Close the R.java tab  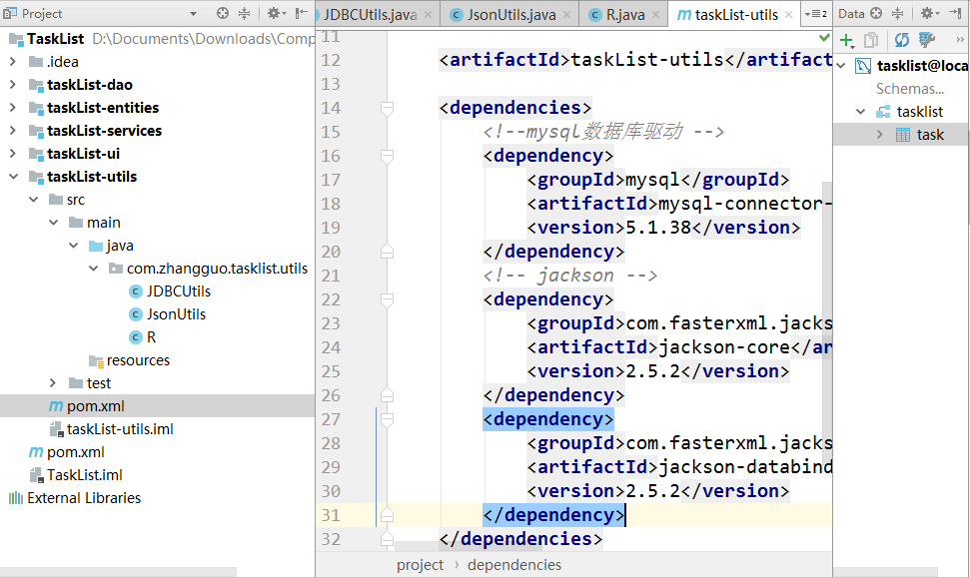pos(655,14)
